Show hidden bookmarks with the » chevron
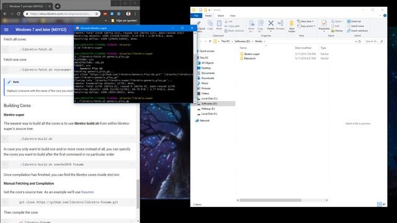The height and width of the screenshot is (223, 397). 106,20
